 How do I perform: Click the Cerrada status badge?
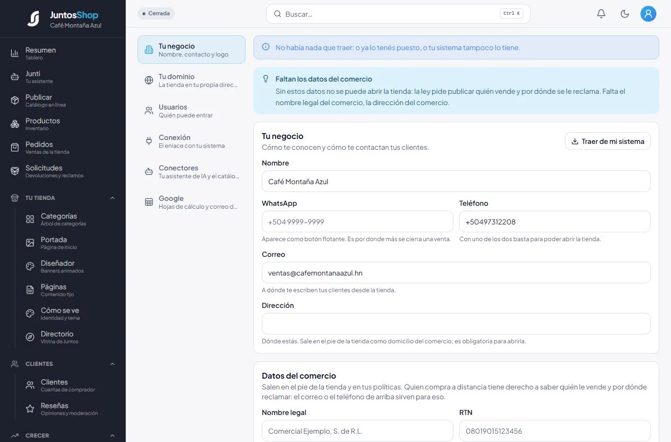coord(156,13)
